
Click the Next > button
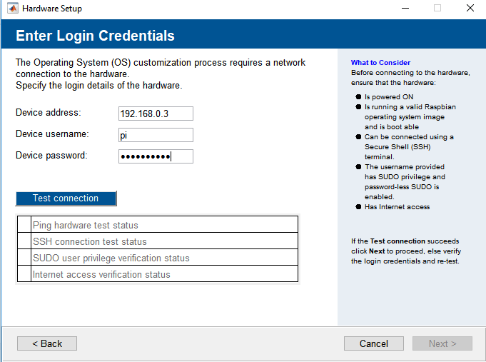(x=442, y=343)
